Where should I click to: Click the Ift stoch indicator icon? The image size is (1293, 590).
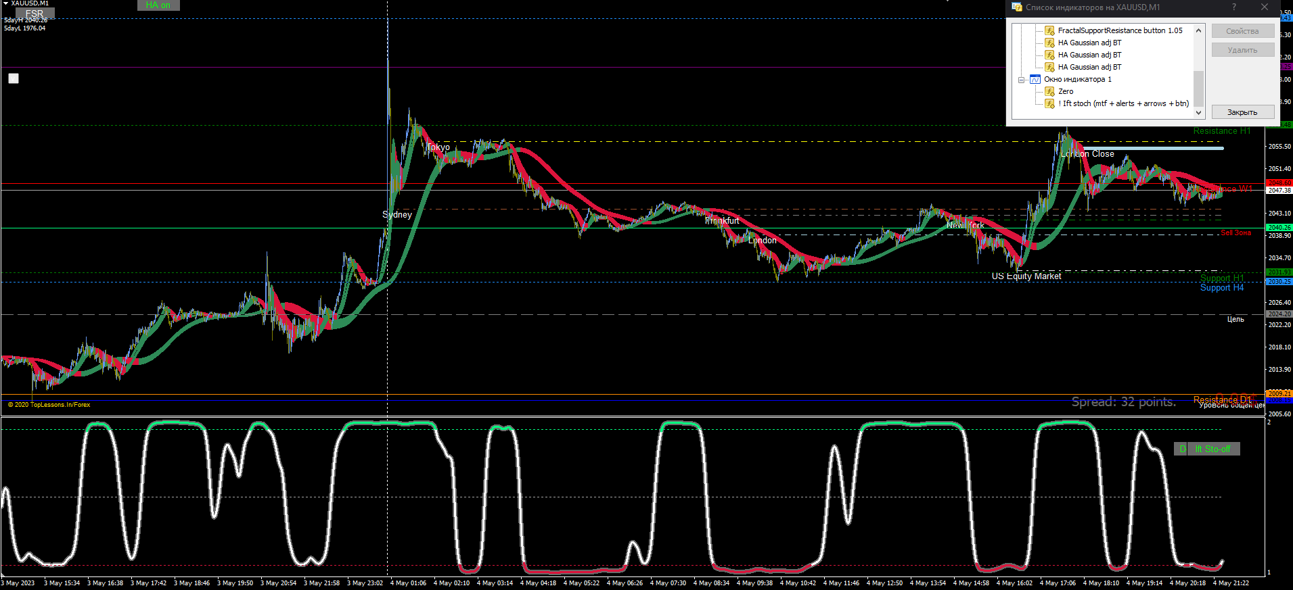point(1049,103)
